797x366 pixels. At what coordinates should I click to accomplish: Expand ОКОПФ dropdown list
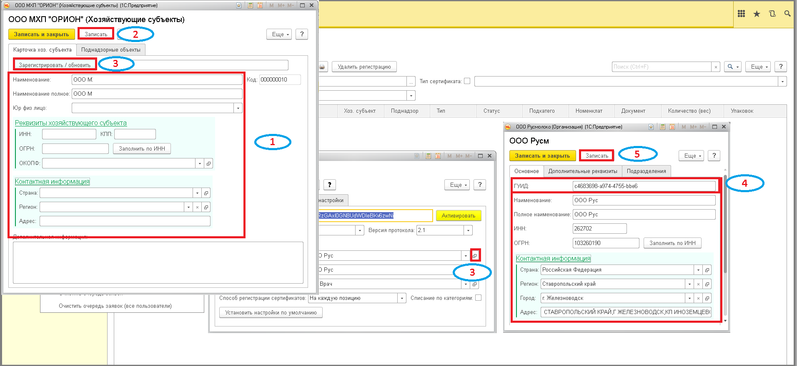[x=200, y=163]
